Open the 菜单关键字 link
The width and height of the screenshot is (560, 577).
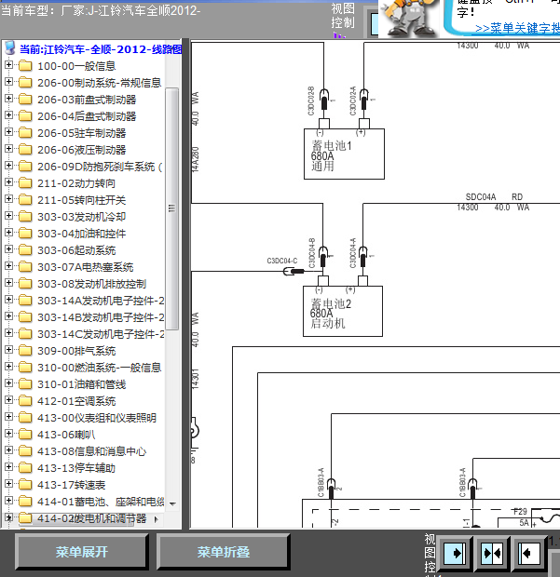(517, 28)
